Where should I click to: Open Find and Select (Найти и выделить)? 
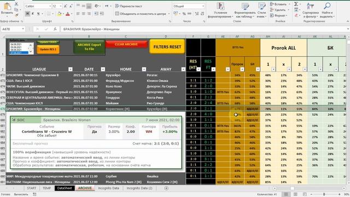pyautogui.click(x=328, y=10)
